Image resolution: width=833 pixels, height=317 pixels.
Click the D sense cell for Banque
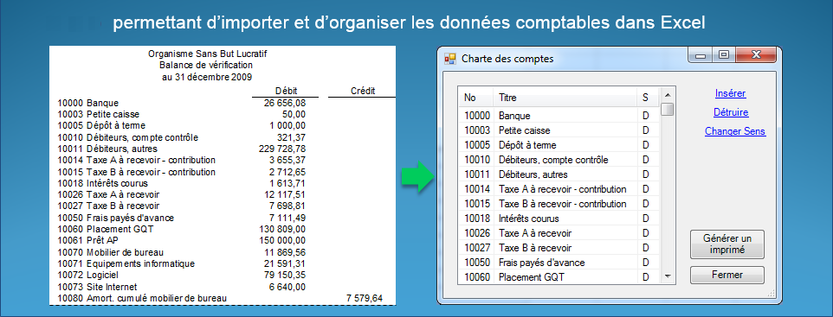[x=647, y=116]
